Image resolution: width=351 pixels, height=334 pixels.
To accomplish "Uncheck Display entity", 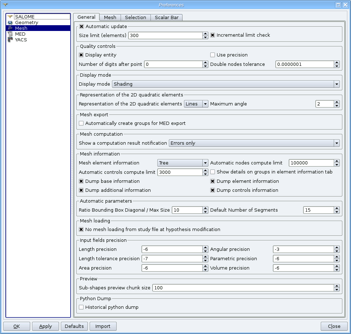I will 81,55.
